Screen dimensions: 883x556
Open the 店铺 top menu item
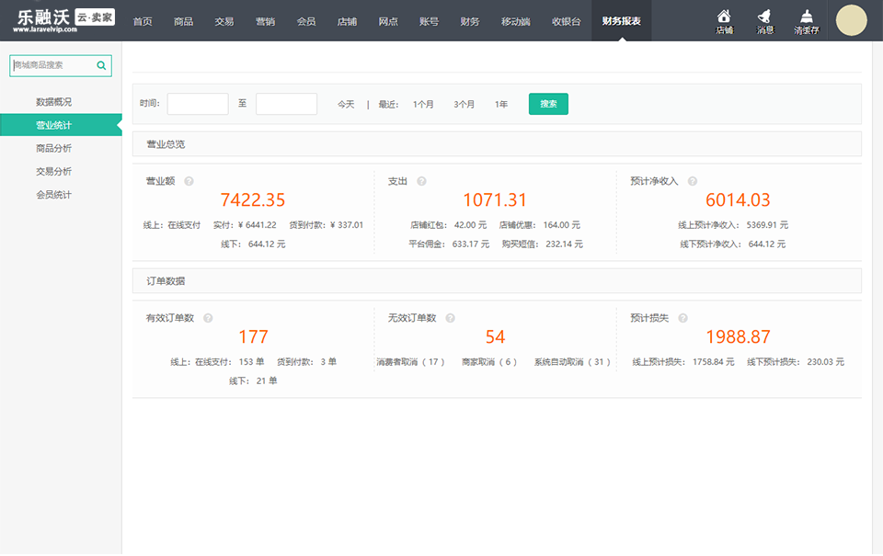click(x=347, y=21)
